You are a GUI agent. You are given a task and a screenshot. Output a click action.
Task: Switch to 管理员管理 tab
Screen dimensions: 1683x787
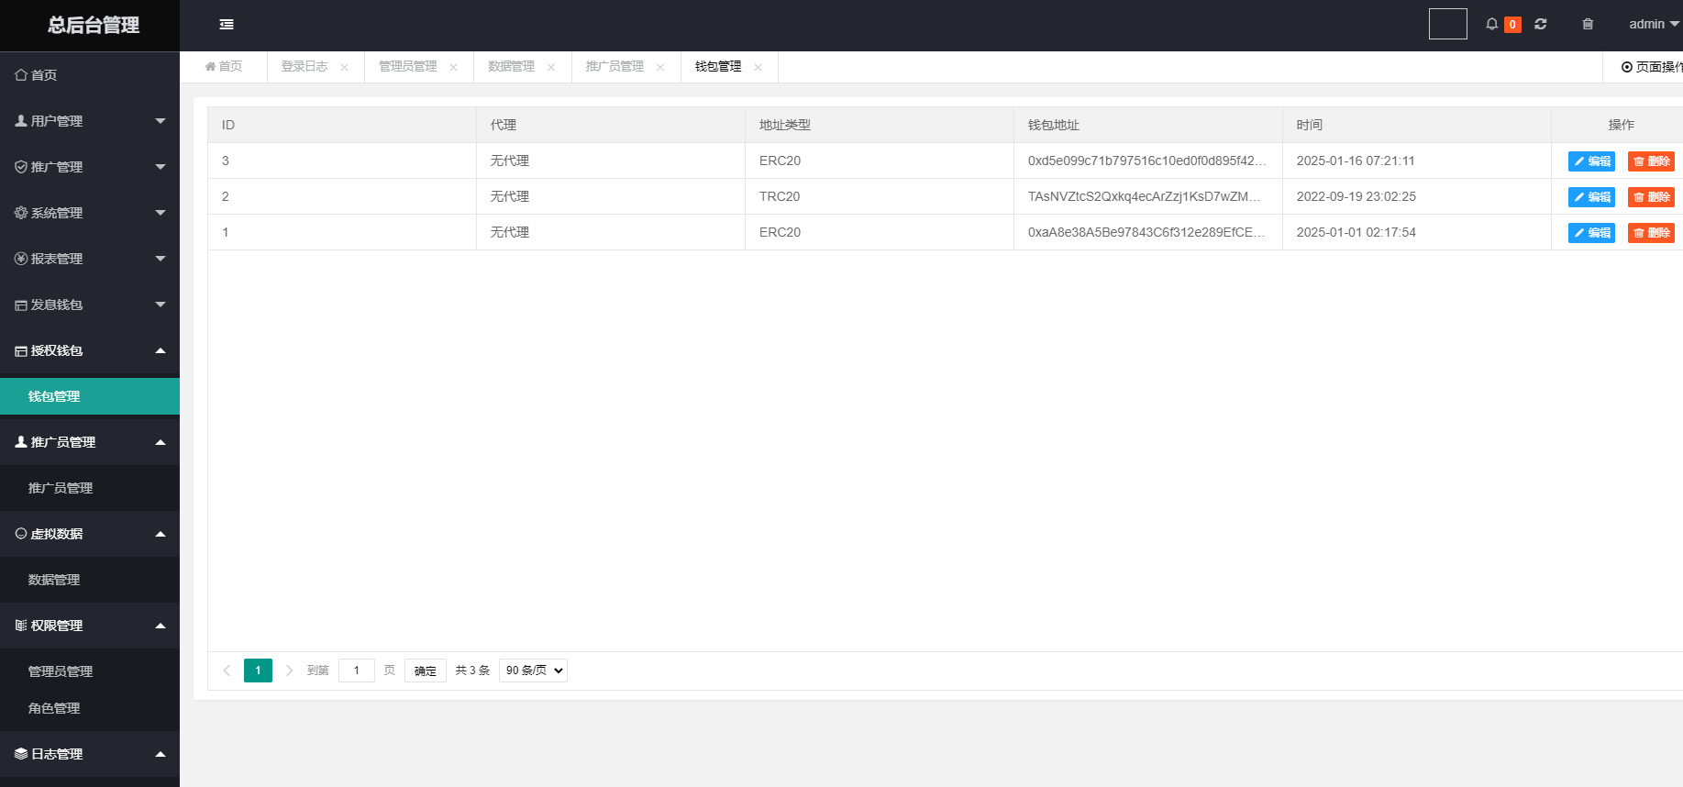[408, 67]
